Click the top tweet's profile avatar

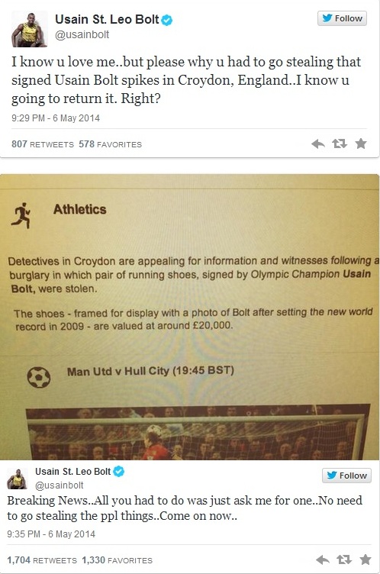(x=30, y=29)
